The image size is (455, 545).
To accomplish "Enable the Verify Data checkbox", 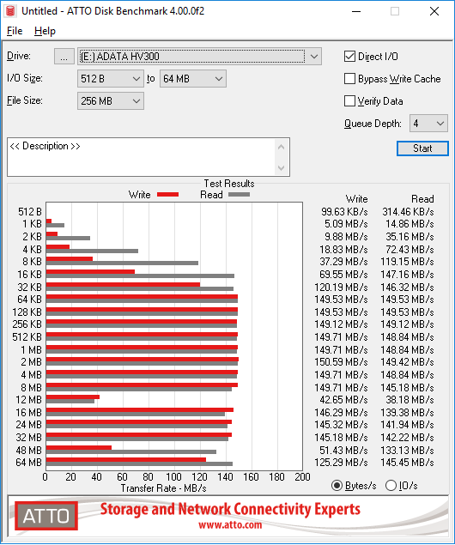I will (349, 100).
